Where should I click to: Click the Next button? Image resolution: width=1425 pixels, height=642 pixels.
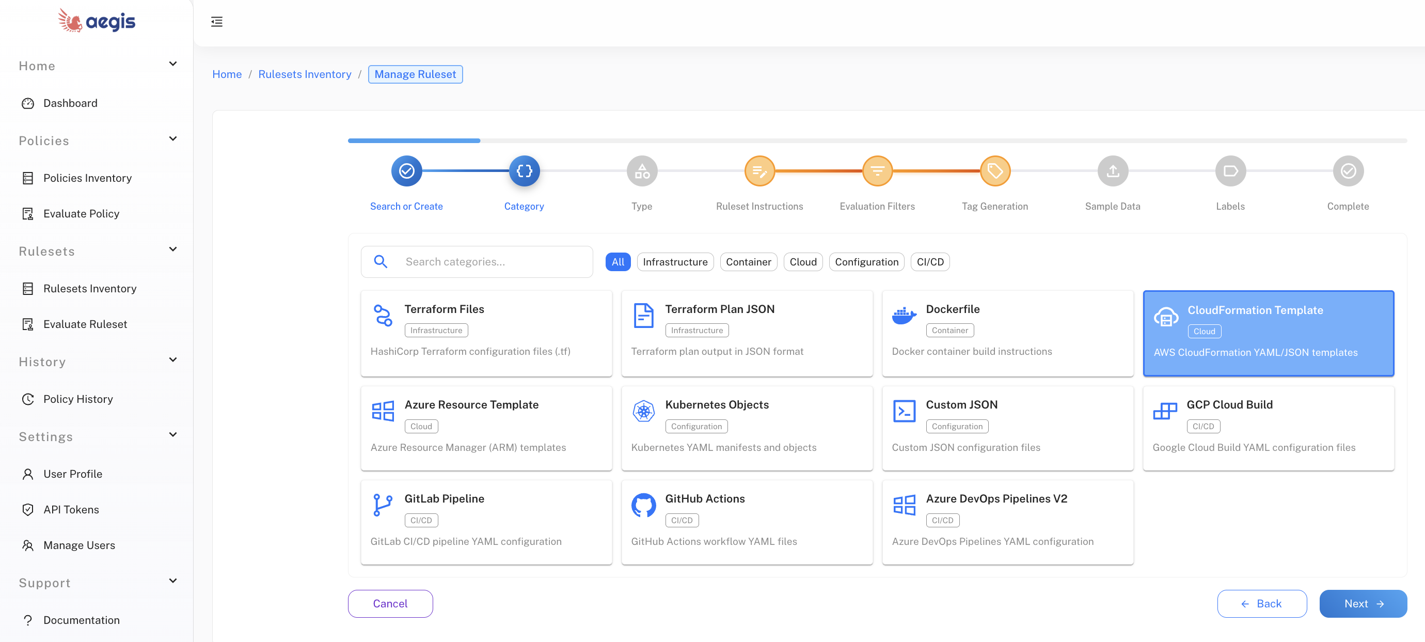coord(1363,603)
